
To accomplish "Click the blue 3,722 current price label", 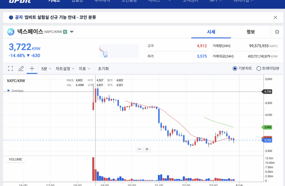I will 267,140.
